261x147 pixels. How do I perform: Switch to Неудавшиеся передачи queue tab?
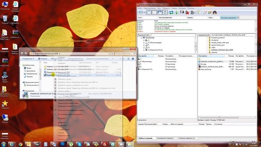(165, 138)
